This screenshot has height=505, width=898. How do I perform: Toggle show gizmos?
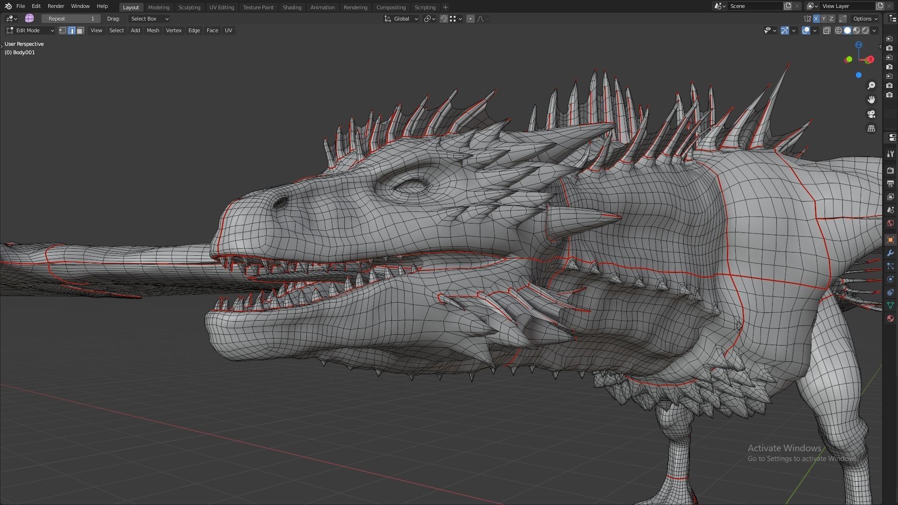pyautogui.click(x=785, y=30)
